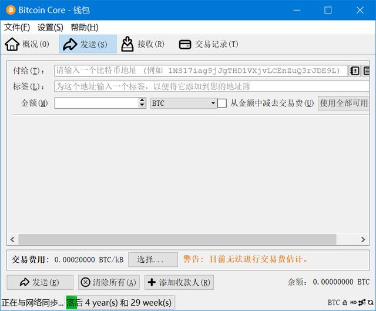Click the 付给(T) bitcoin address field
Viewport: 376px width, 311px height.
(201, 71)
